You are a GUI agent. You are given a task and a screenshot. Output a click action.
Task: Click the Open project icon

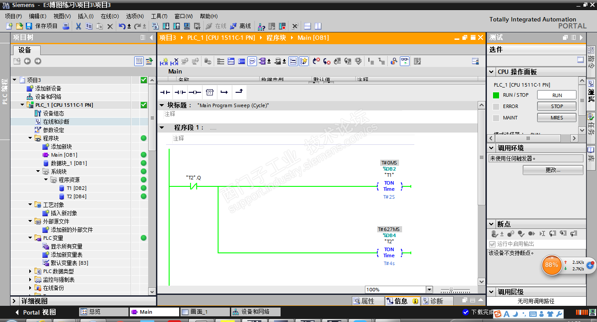(19, 26)
